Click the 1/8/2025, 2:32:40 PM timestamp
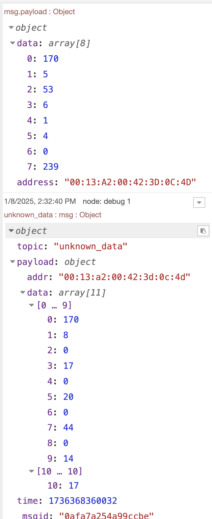 [40, 201]
